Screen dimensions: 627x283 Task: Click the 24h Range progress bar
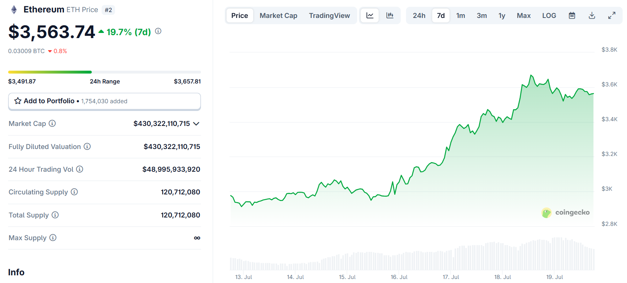click(104, 72)
